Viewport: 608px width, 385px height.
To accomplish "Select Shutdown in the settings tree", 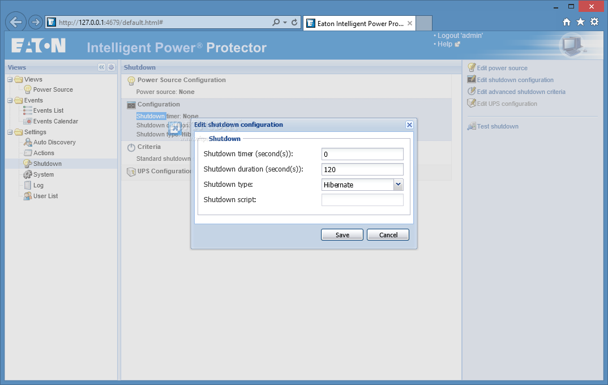I will click(48, 164).
